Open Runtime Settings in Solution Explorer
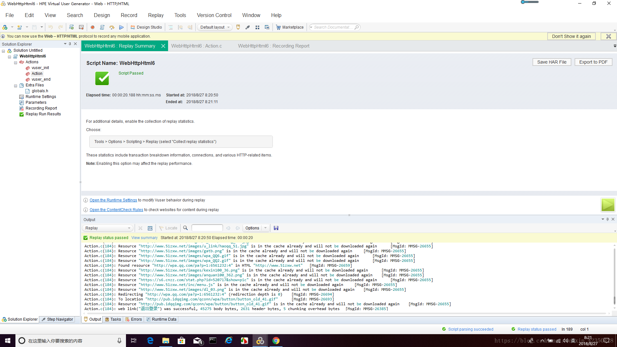Image resolution: width=617 pixels, height=347 pixels. [41, 97]
